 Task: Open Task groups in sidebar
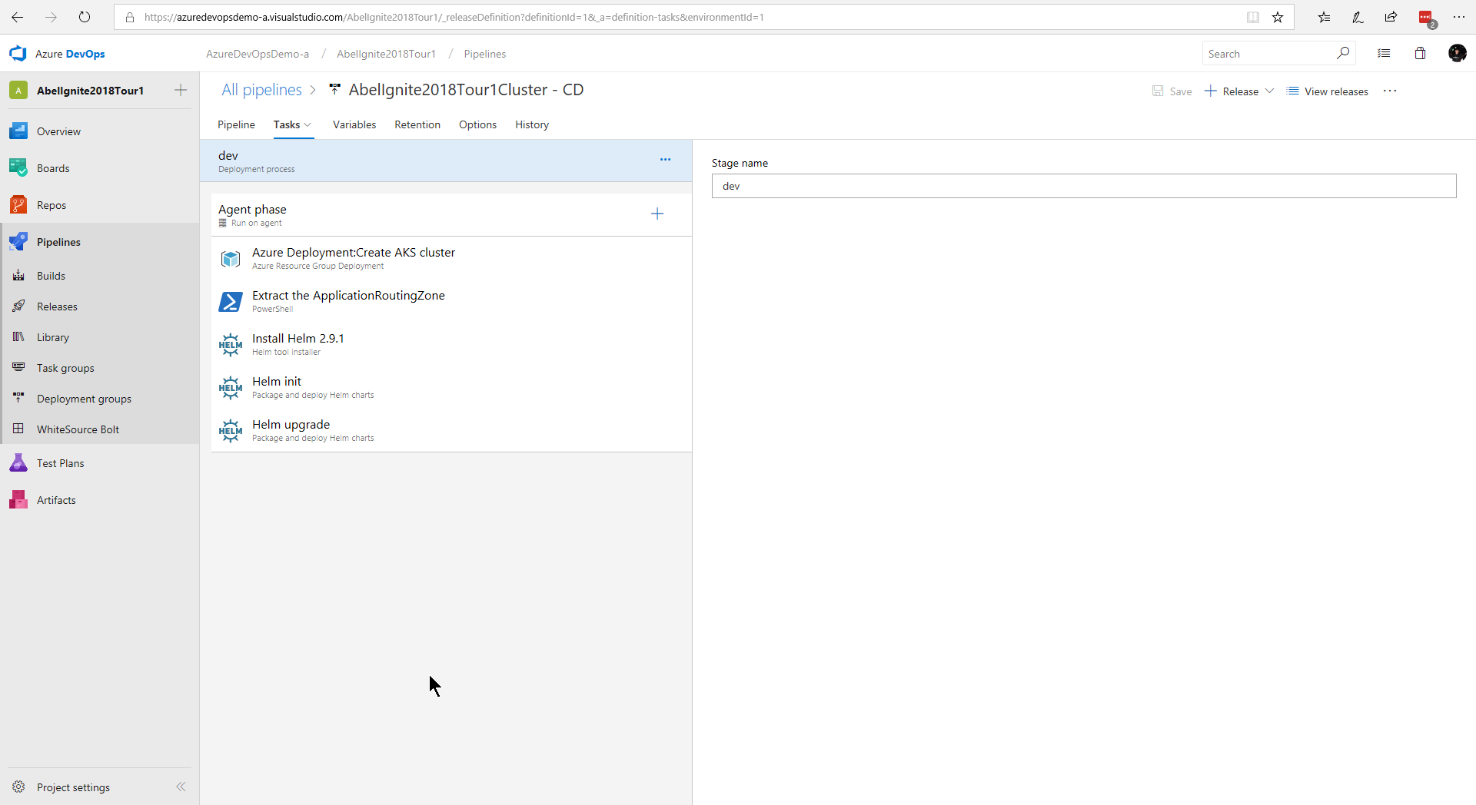(x=65, y=368)
